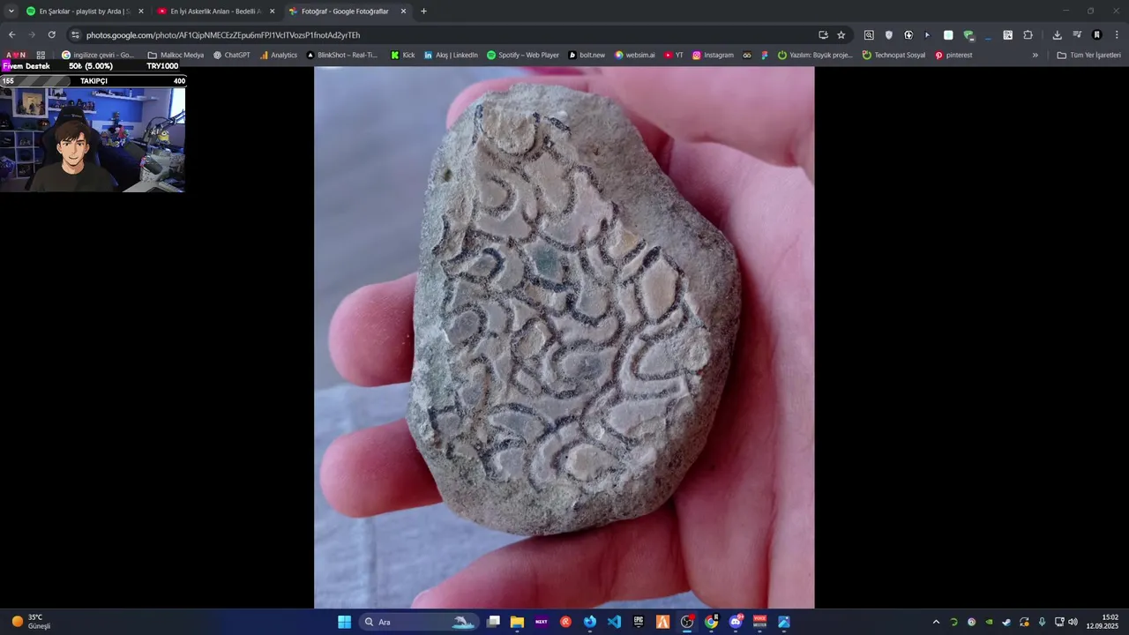The image size is (1129, 635).
Task: Open the tab search dropdown arrow
Action: (11, 11)
